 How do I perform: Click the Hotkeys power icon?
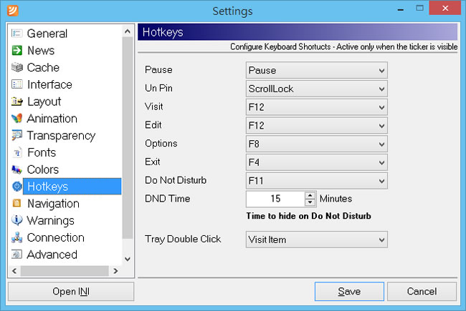pyautogui.click(x=17, y=186)
